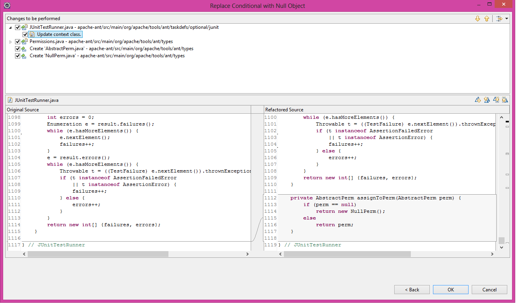Click the 'return new NullPerm();' line

click(x=350, y=211)
